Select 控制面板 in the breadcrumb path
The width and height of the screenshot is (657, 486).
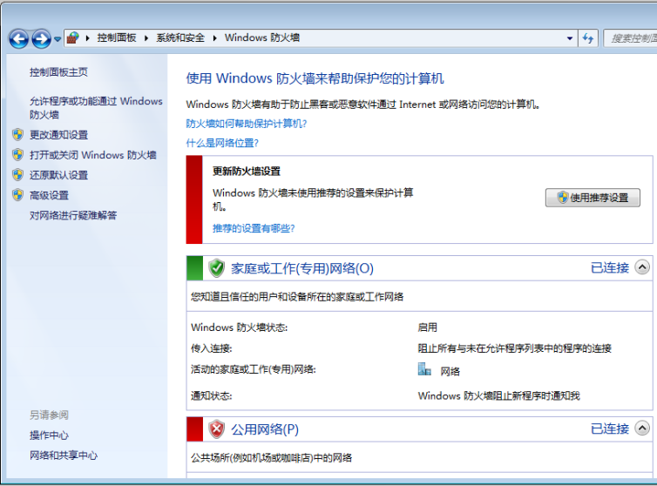117,38
